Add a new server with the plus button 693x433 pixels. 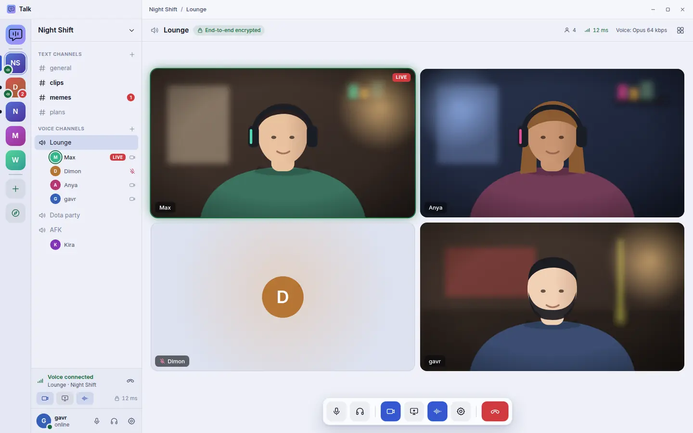coord(15,189)
